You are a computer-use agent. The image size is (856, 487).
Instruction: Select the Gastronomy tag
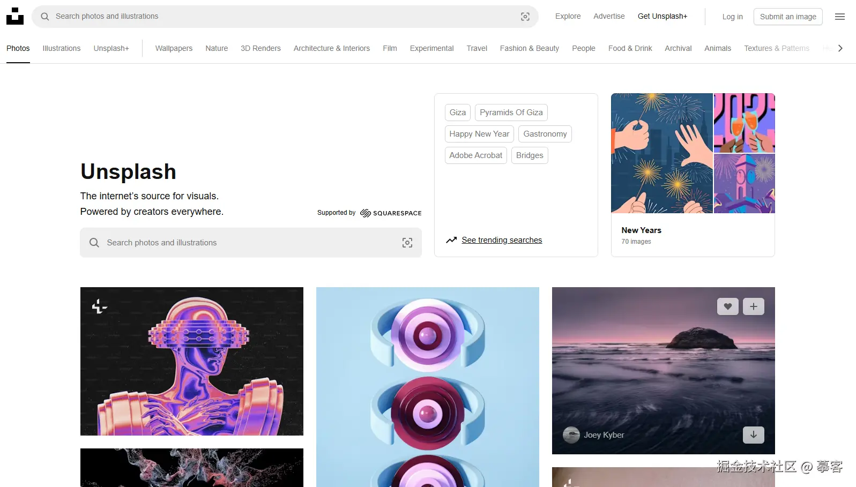point(545,134)
